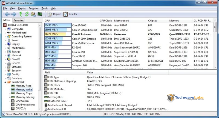Click the highlighted 14477 MB/s result bar
This screenshot has height=118, width=219.
click(x=58, y=34)
